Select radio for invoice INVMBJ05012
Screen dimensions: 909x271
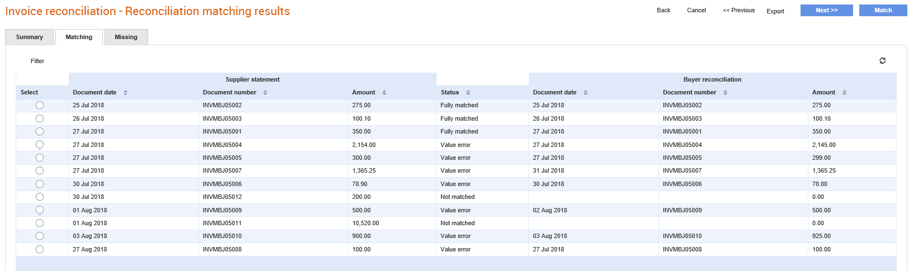40,197
